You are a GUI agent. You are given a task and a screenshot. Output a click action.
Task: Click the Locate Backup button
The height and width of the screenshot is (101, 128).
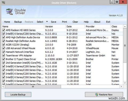tap(18, 95)
